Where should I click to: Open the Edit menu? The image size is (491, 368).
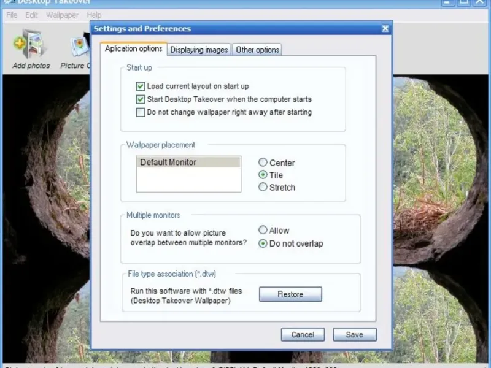(31, 15)
